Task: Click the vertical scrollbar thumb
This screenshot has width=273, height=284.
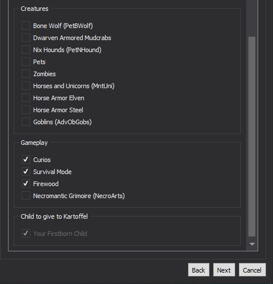Action: [252, 136]
